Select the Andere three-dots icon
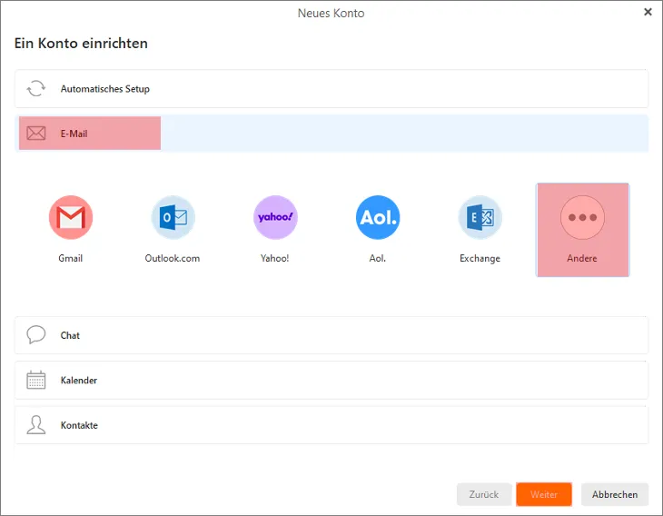Viewport: 663px width, 516px height. pyautogui.click(x=583, y=217)
